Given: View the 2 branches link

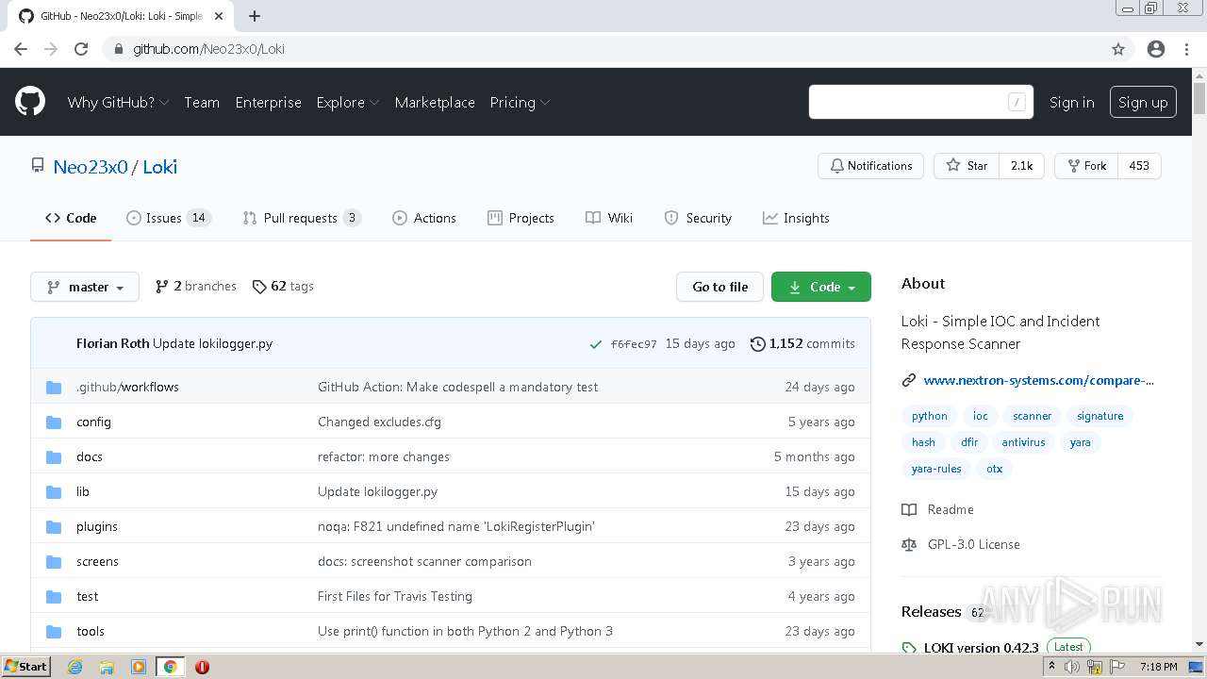Looking at the screenshot, I should tap(196, 286).
